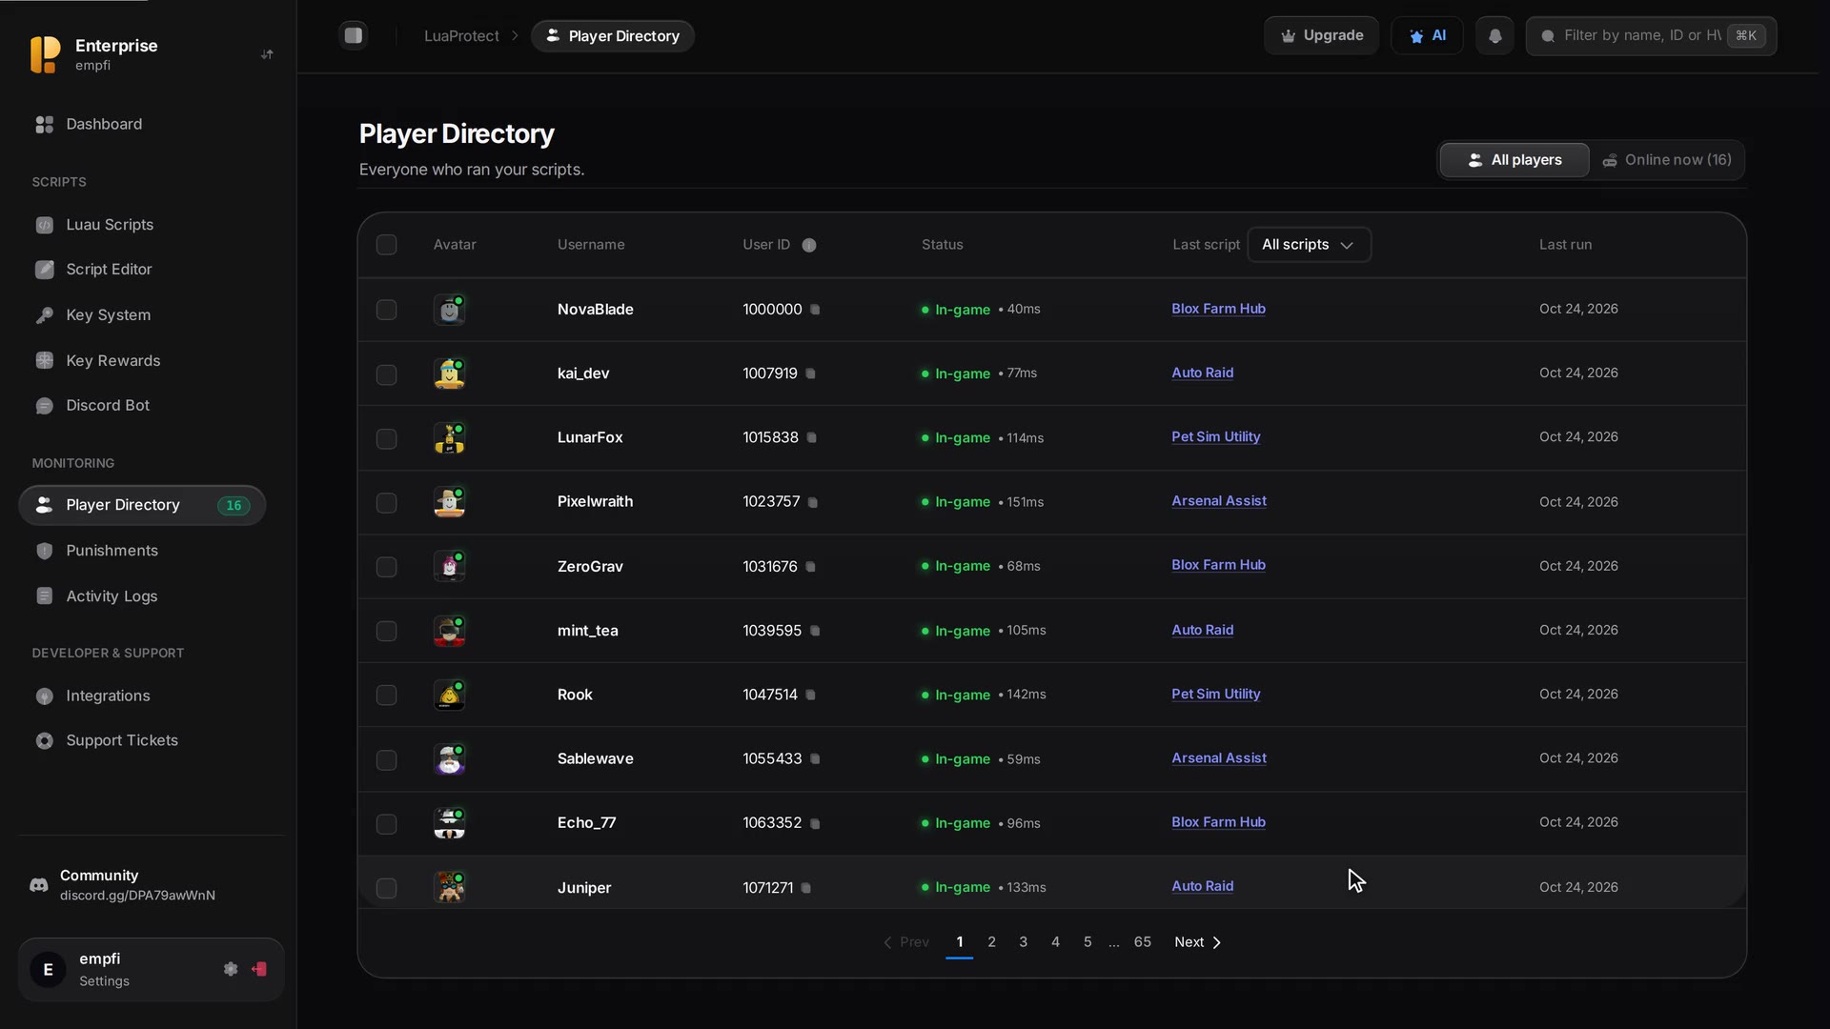Jump to page 65

(x=1142, y=942)
